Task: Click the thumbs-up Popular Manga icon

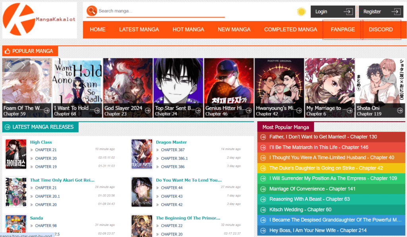Action: 7,51
